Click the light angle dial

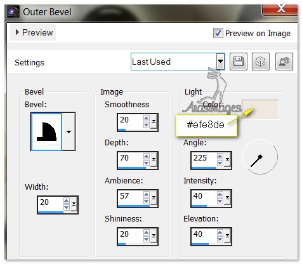260,157
